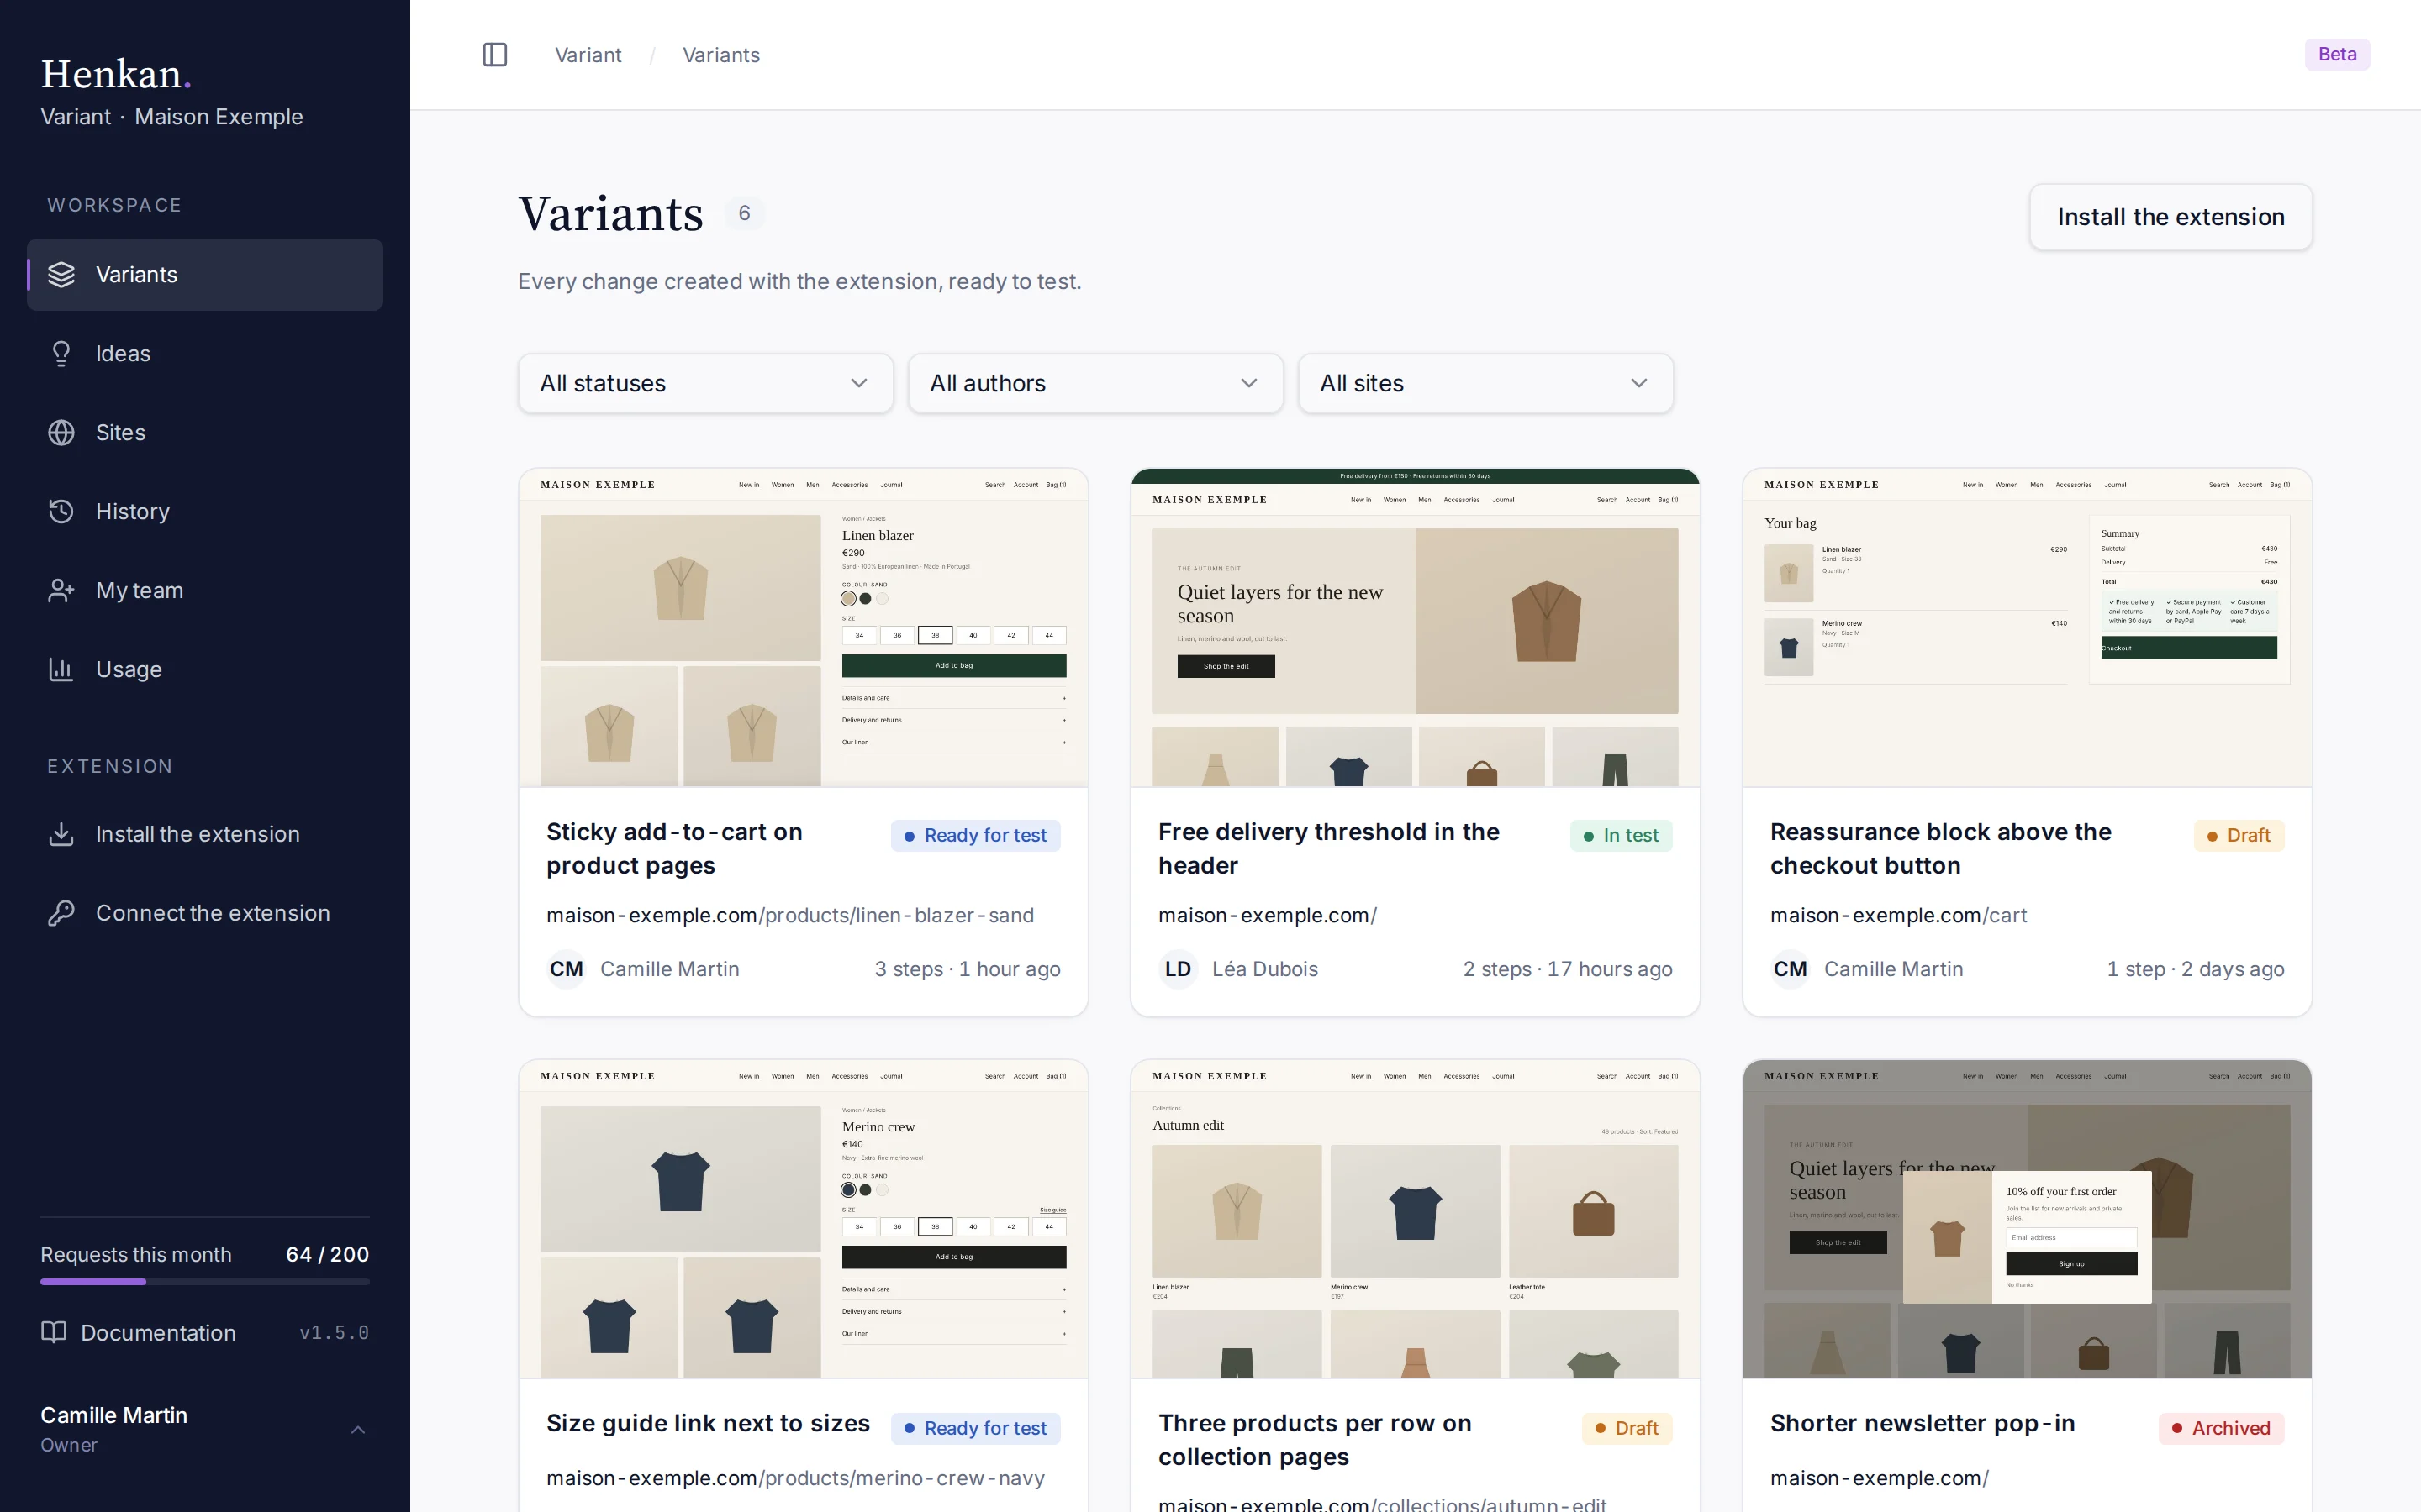2421x1512 pixels.
Task: Click the Documentation book icon
Action: [53, 1332]
